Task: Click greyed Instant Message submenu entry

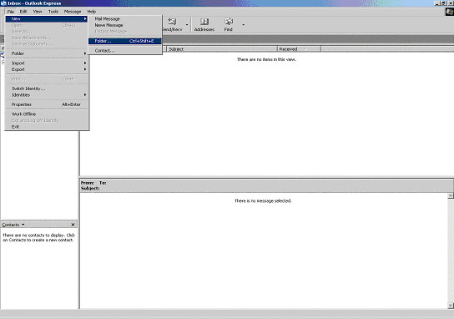Action: pyautogui.click(x=125, y=31)
